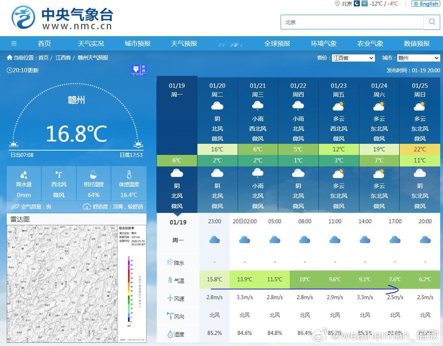
Task: Click the 20:10更新 timestamp
Action: point(23,70)
